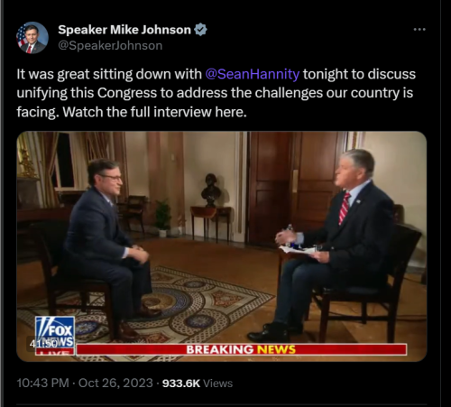This screenshot has height=407, width=451.
Task: Click the 41:50 video duration label
Action: pyautogui.click(x=43, y=343)
